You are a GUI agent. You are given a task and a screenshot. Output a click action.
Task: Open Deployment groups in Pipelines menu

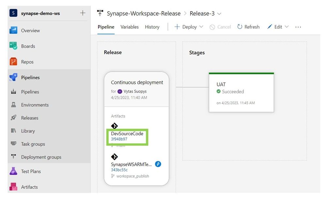[x=41, y=157]
